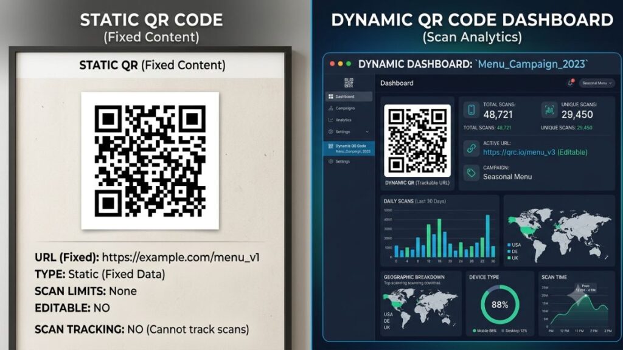The image size is (623, 350).
Task: Click highlighted USA on the upper world map
Action: 527,230
